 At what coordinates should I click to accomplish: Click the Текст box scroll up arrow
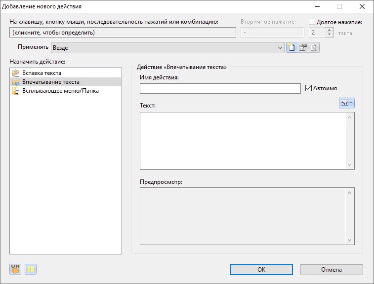click(350, 117)
